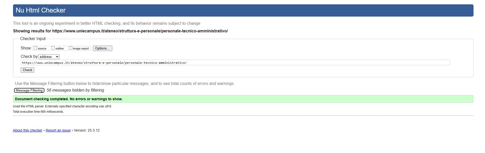Follow the About this checker link
Viewport: 485px width, 153px height.
pyautogui.click(x=28, y=130)
